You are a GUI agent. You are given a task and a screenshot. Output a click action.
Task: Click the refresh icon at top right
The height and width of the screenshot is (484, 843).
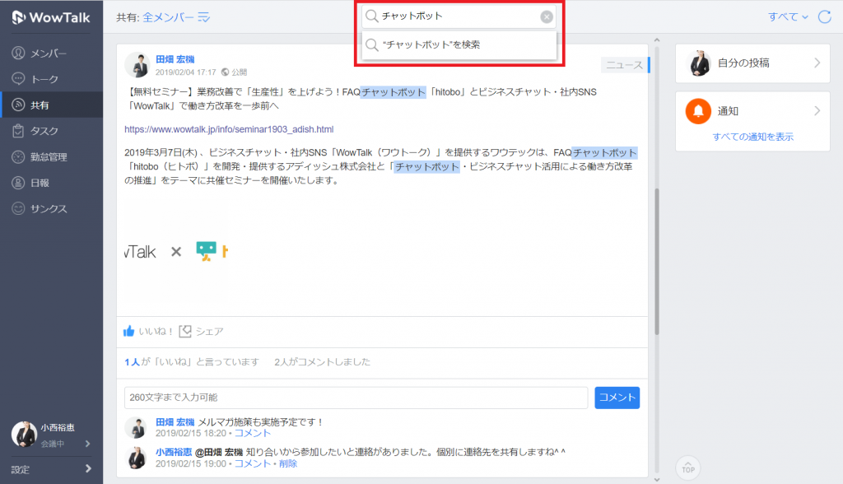coord(825,16)
